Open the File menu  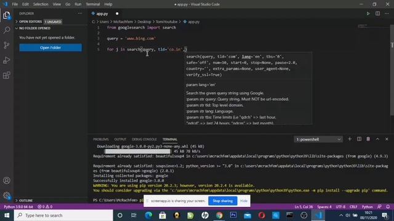pyautogui.click(x=15, y=4)
